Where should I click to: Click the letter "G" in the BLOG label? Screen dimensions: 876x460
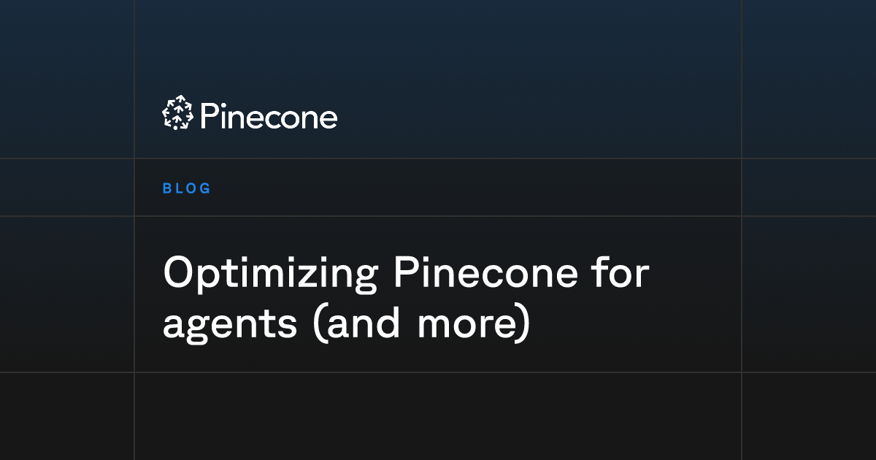[x=205, y=188]
